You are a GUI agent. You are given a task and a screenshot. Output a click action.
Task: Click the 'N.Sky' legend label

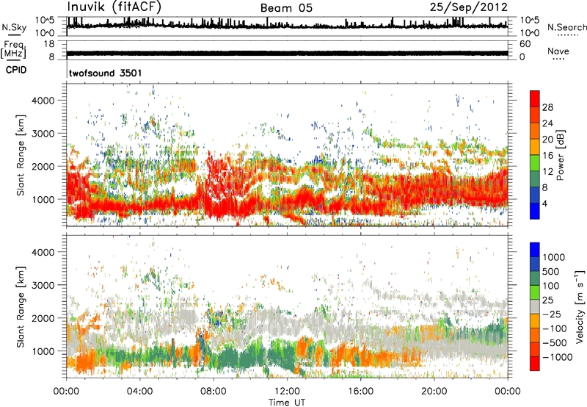pyautogui.click(x=14, y=27)
